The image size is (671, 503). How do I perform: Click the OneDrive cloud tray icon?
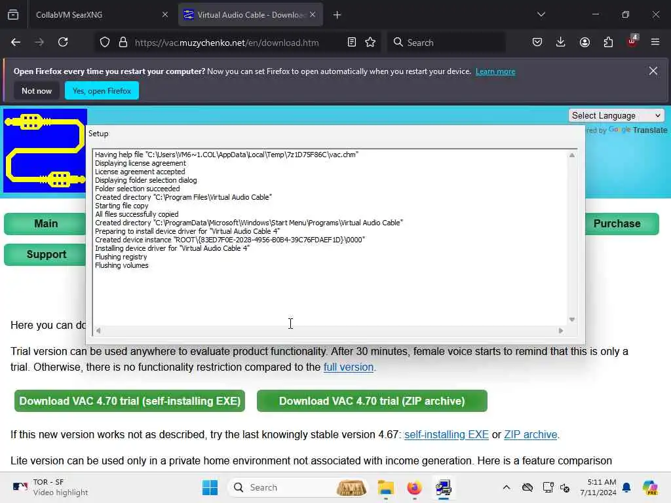pos(527,487)
